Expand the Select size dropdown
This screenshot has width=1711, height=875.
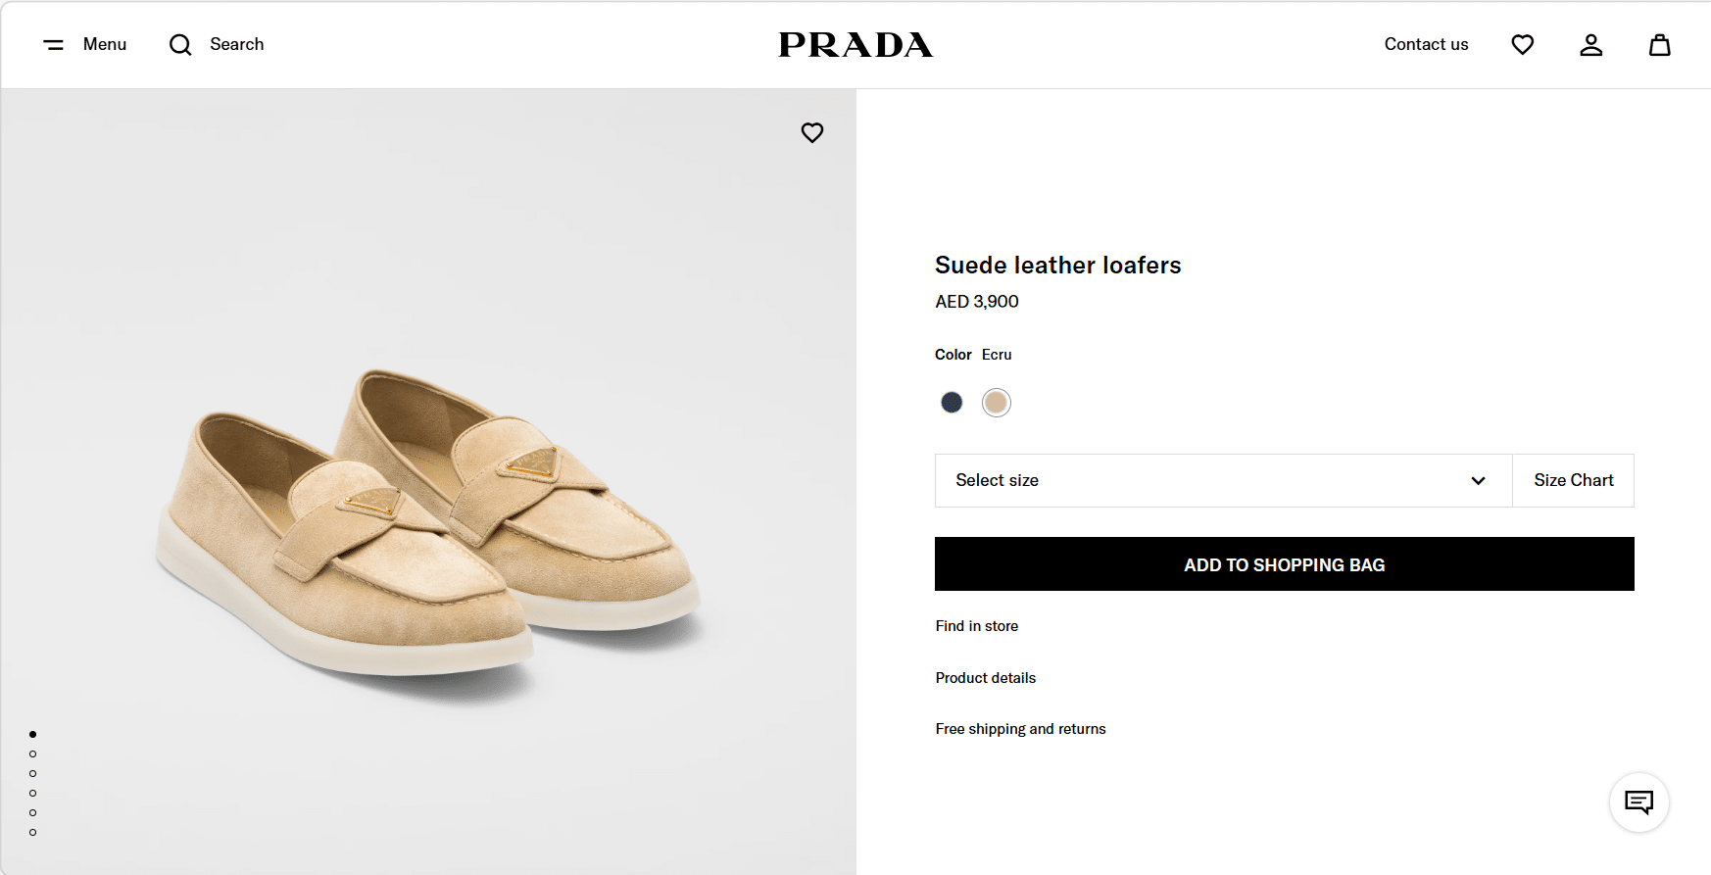[1223, 480]
